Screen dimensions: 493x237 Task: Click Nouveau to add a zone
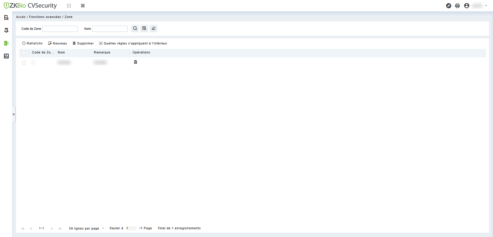[57, 43]
